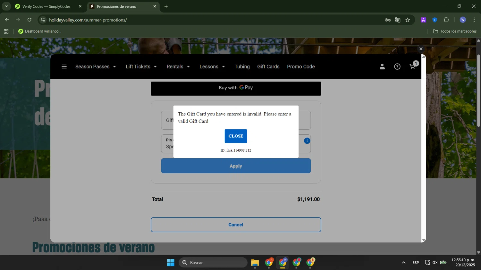The image size is (481, 270).
Task: Click the ESP language indicator
Action: [416, 263]
